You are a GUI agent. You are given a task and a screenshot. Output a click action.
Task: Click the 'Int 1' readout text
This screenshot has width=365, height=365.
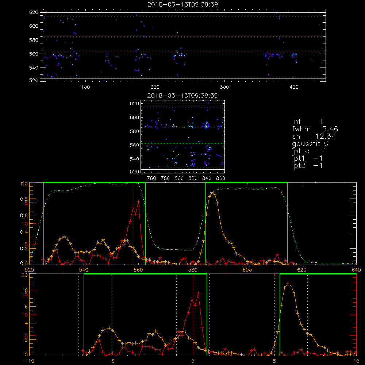(x=307, y=122)
